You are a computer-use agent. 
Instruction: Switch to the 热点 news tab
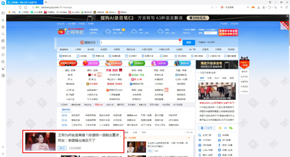tap(217, 78)
